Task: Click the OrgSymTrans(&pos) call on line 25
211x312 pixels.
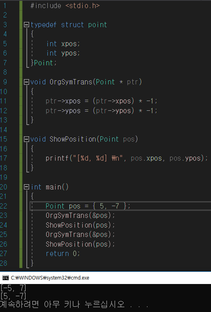Action: [x=80, y=235]
